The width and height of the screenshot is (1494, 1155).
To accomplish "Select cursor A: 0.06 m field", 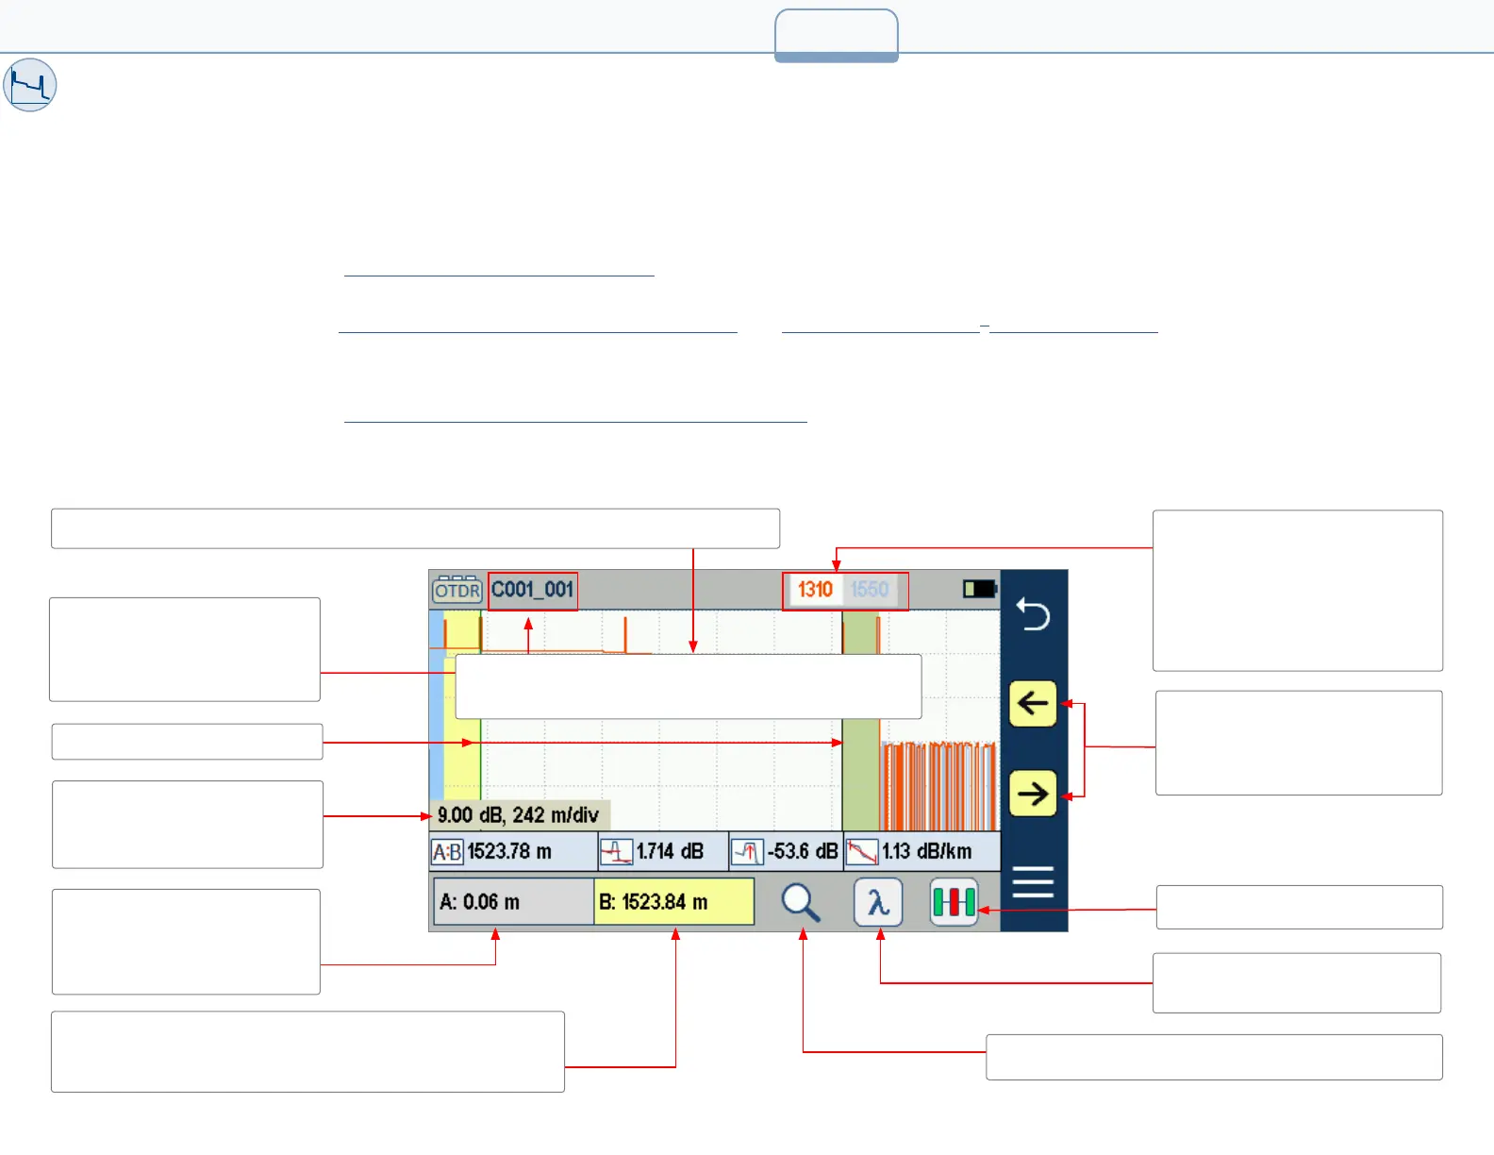I will (x=513, y=902).
